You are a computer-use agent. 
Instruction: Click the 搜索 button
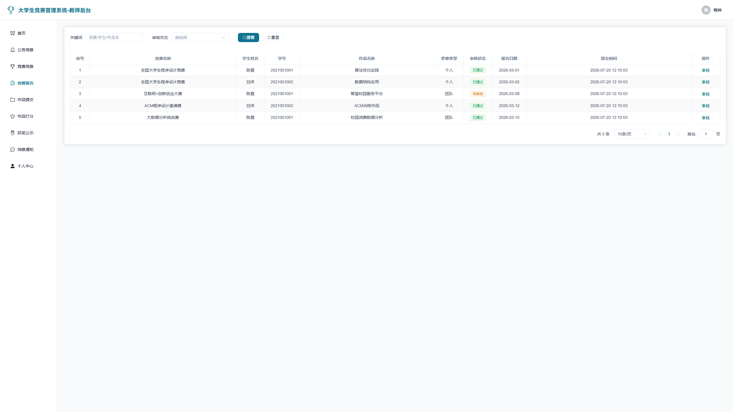(x=248, y=38)
